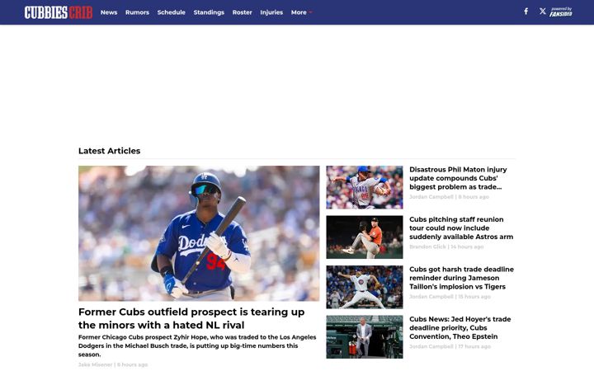This screenshot has width=594, height=371.
Task: Open 'Cubs pitching staff reunion tour' article
Action: (461, 228)
